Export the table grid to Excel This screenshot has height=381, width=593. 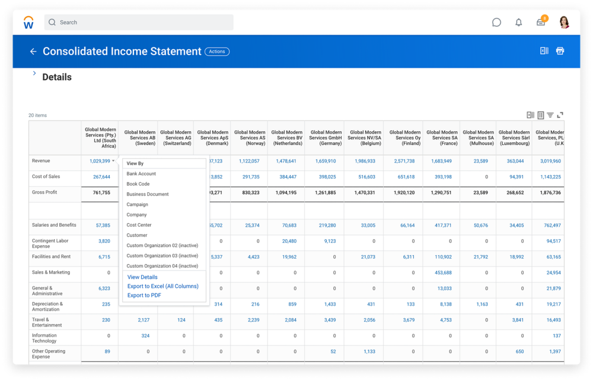(x=531, y=115)
